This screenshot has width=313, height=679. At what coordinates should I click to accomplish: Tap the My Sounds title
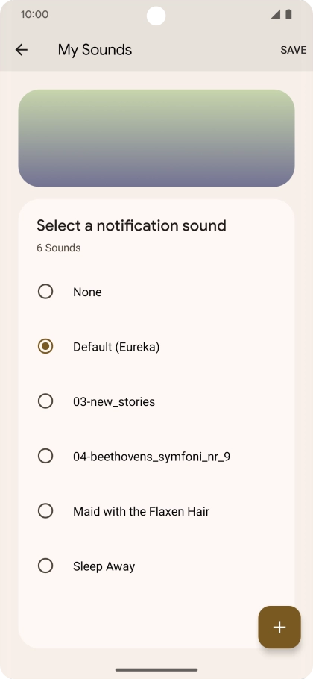click(95, 50)
